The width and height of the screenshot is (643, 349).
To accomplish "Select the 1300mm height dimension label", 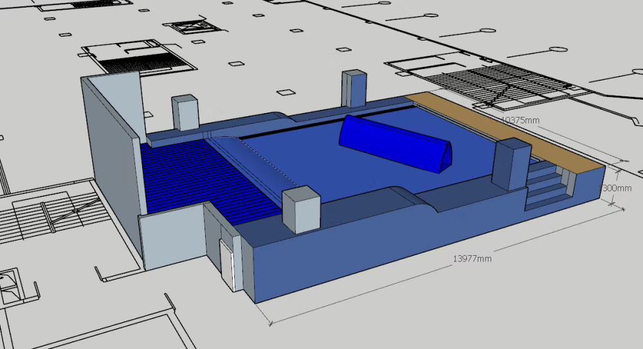I will (615, 188).
